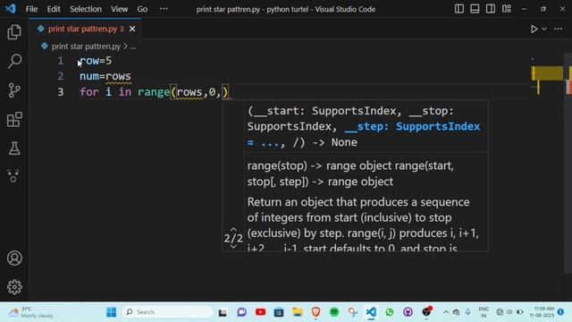The image size is (572, 322).
Task: Open the clock and date flyout
Action: click(x=542, y=312)
